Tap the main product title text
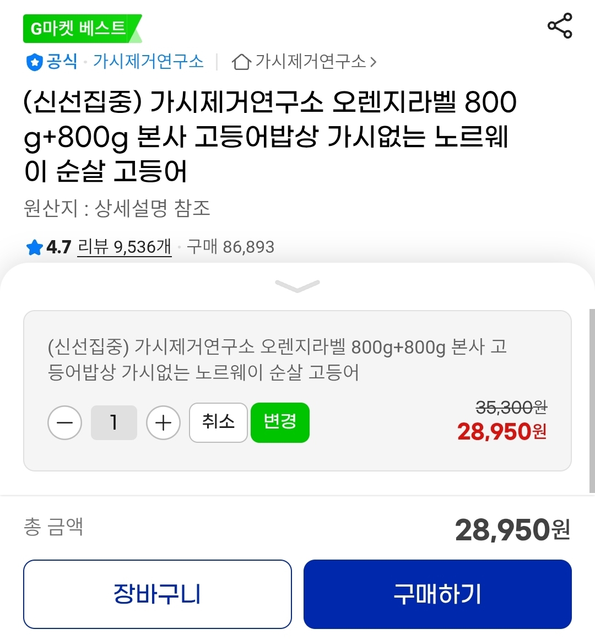Viewport: 595px width, 640px height. pyautogui.click(x=270, y=137)
